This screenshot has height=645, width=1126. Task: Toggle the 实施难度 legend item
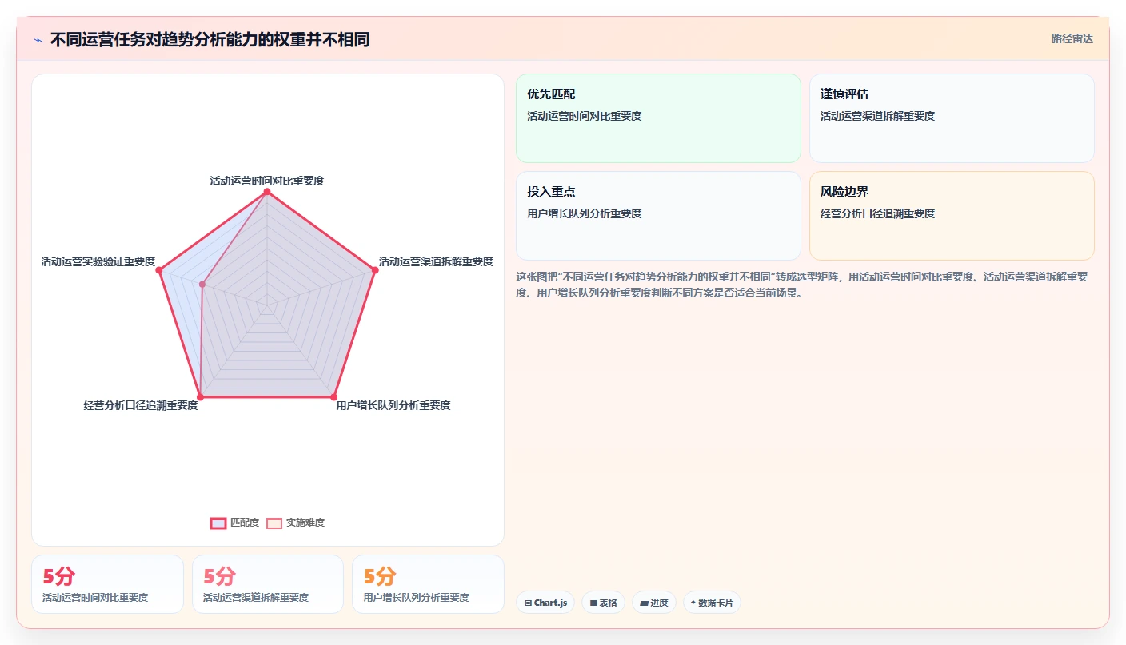(295, 523)
